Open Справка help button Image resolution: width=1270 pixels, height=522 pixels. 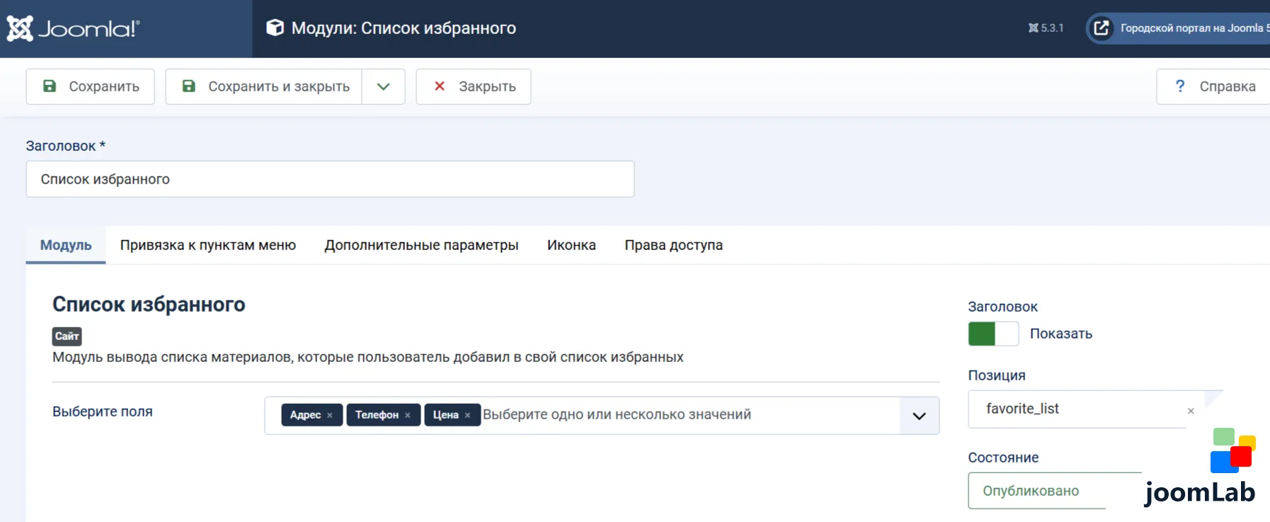click(x=1215, y=86)
